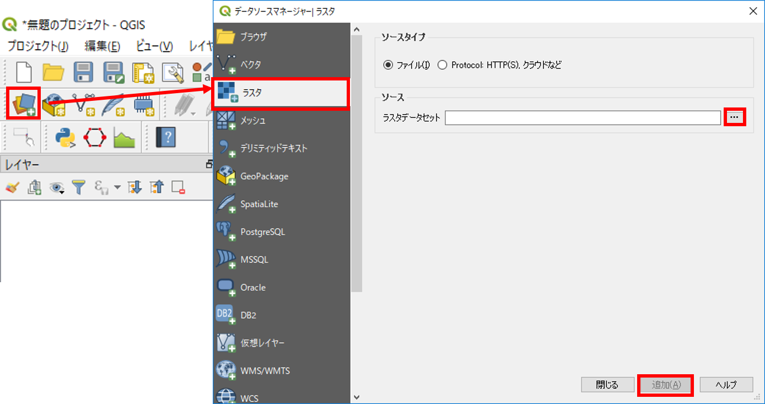Switch to the PostgreSQL tab
Viewport: 765px width, 404px height.
click(x=282, y=232)
